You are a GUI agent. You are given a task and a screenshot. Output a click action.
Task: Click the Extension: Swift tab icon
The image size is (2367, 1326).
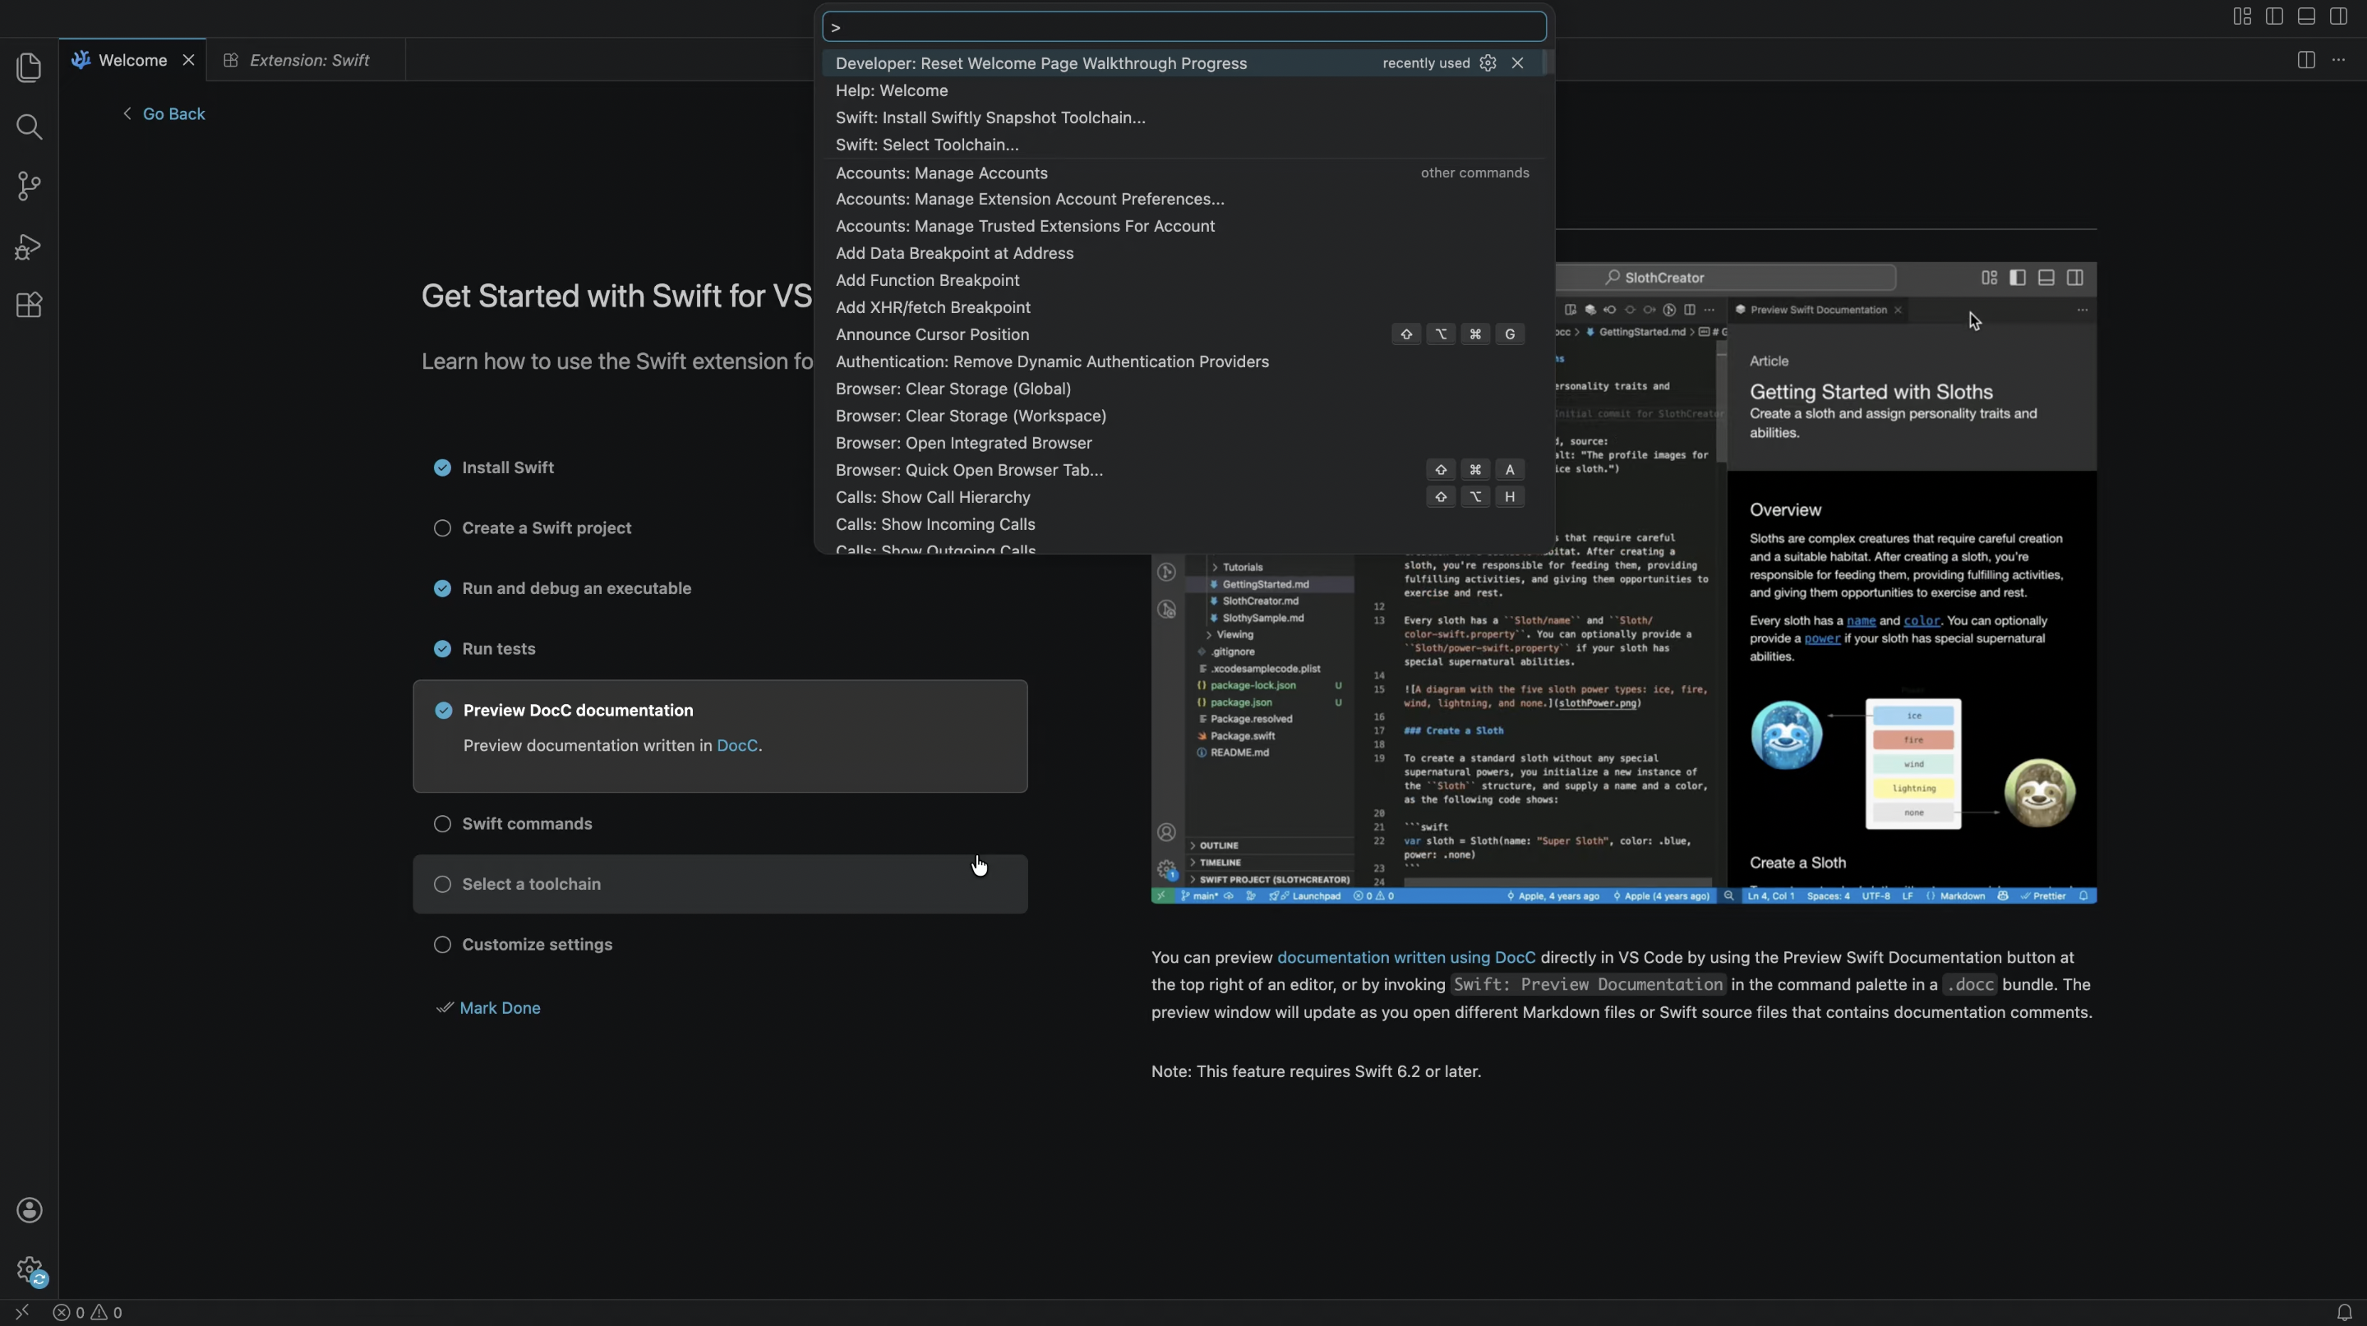point(231,60)
